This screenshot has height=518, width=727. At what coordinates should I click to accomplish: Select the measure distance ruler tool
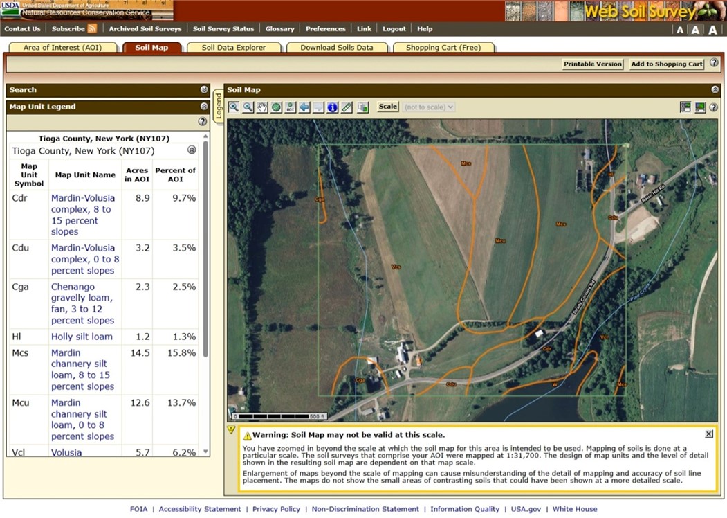(347, 107)
